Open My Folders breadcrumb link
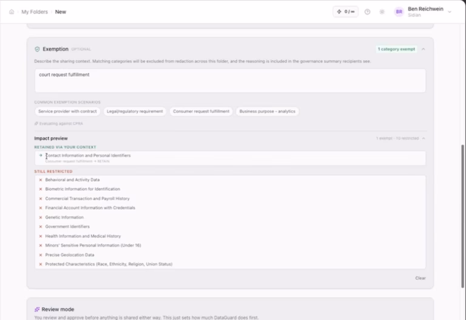The width and height of the screenshot is (466, 320). click(35, 12)
